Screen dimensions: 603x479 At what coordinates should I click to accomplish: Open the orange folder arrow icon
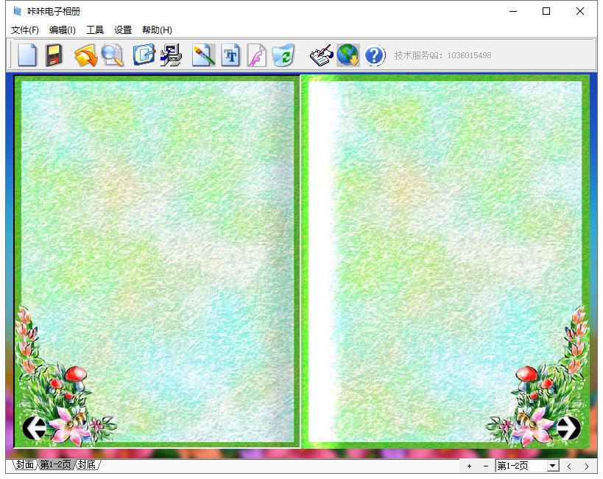[85, 55]
